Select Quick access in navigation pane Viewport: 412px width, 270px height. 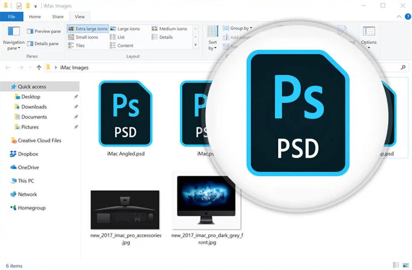click(40, 87)
